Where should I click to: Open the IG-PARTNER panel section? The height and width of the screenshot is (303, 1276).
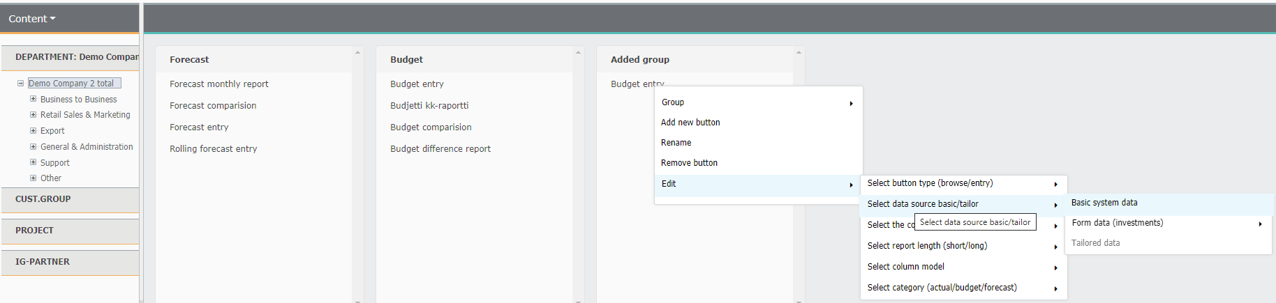(x=70, y=262)
